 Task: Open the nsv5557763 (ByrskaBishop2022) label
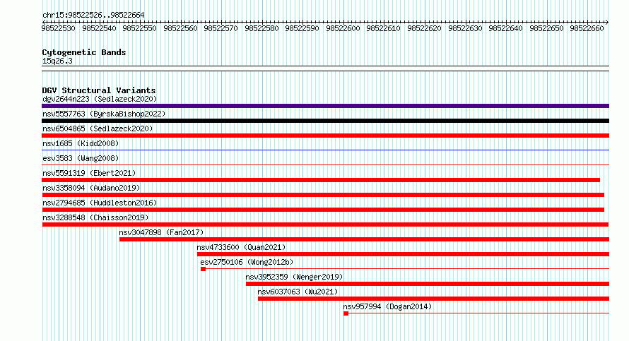104,114
